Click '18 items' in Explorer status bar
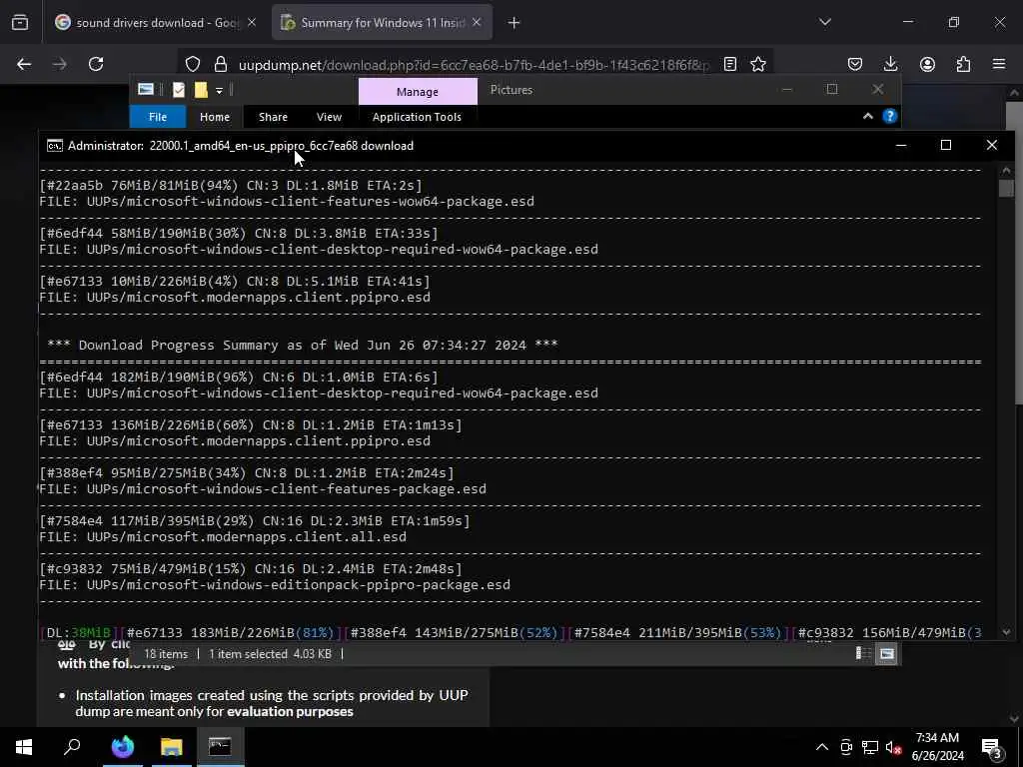 point(166,653)
